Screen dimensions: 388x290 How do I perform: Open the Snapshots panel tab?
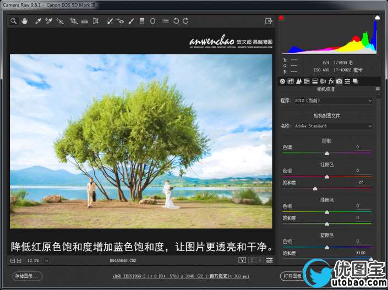click(x=356, y=81)
